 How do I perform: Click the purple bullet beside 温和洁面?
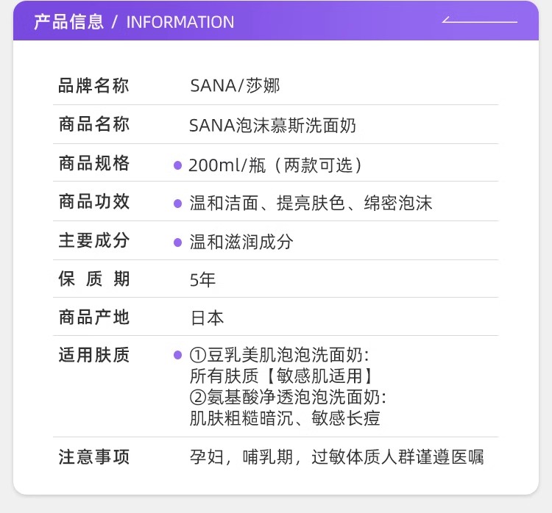pos(178,204)
